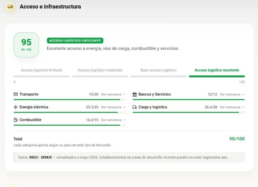Click the Total label
This screenshot has height=187, width=258.
18,139
